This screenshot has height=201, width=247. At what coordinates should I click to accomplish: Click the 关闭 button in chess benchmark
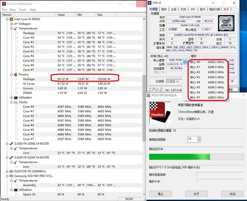[233, 194]
